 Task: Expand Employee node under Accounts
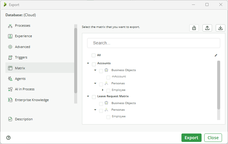[x=103, y=90]
